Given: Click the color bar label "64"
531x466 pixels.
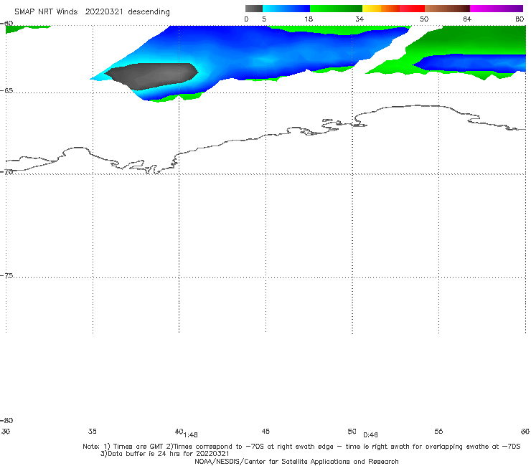Looking at the screenshot, I should pyautogui.click(x=467, y=19).
